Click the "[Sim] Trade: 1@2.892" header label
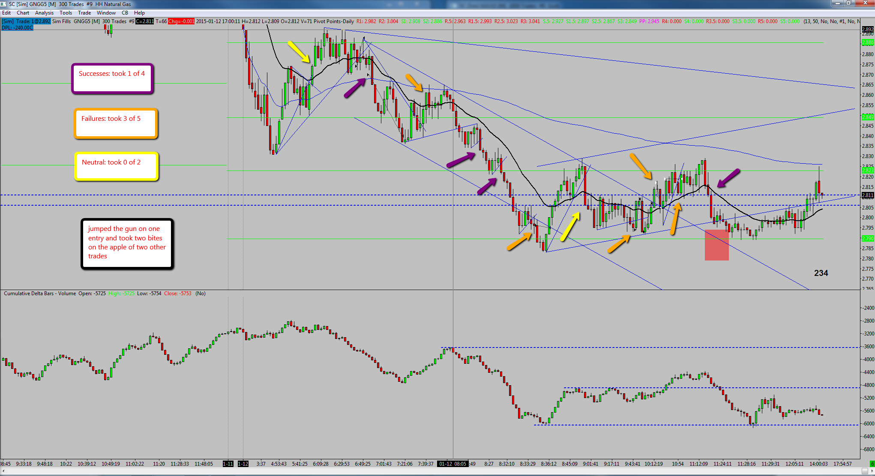Screen dimensions: 875x476 coord(26,21)
